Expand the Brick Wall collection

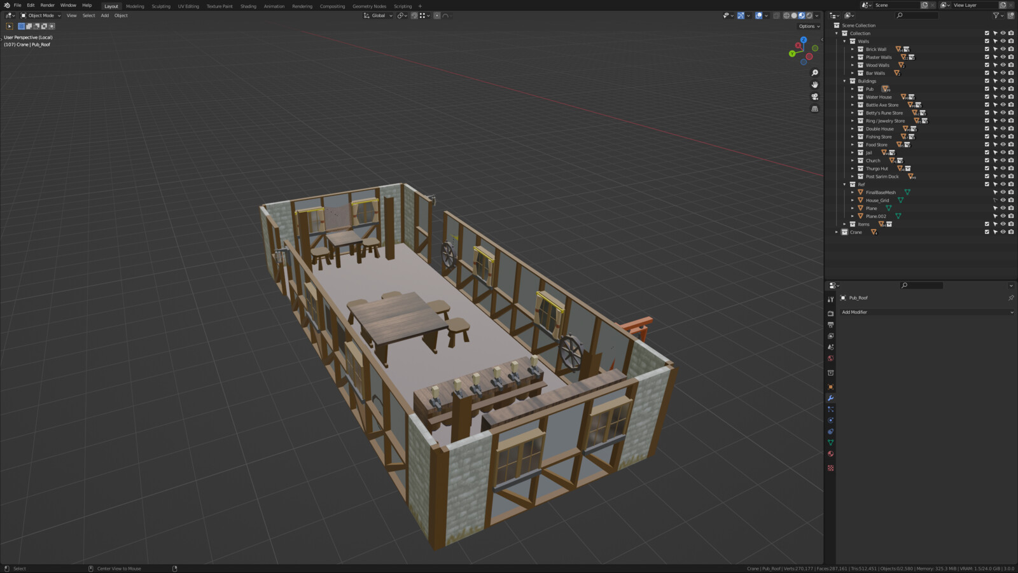click(x=853, y=49)
